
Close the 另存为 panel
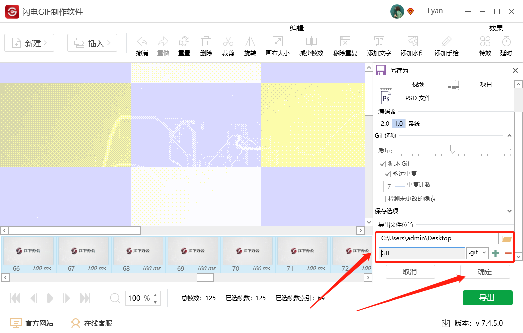pos(515,70)
